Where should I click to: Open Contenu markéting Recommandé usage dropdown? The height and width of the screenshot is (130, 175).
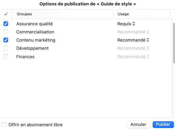point(133,40)
